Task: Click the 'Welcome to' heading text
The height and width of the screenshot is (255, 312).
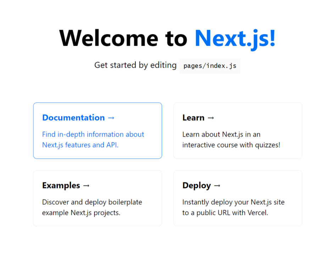Action: [x=123, y=38]
